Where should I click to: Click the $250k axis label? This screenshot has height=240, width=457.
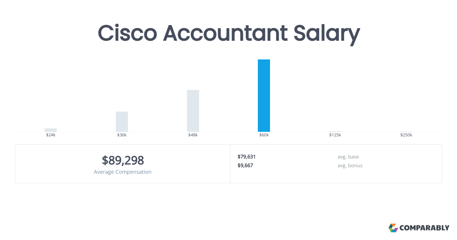pyautogui.click(x=406, y=135)
